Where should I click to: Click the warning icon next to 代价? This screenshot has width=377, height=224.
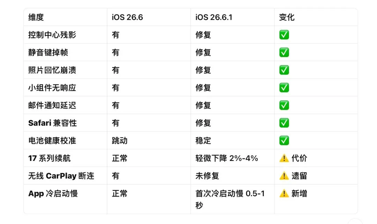point(284,158)
